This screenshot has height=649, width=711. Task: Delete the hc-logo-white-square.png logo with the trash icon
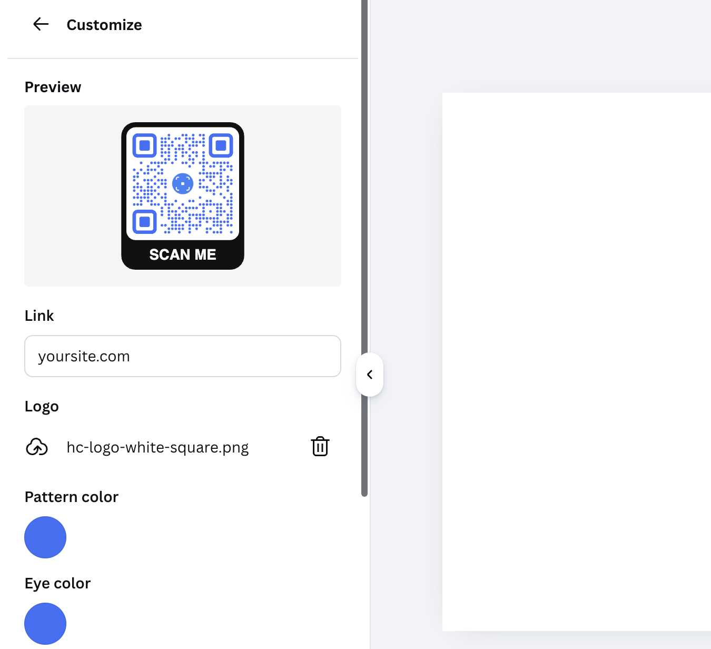[320, 447]
